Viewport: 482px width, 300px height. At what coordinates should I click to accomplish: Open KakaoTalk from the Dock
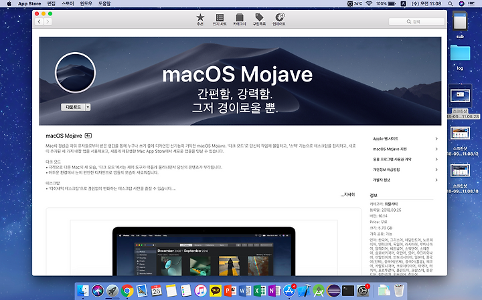point(216,291)
